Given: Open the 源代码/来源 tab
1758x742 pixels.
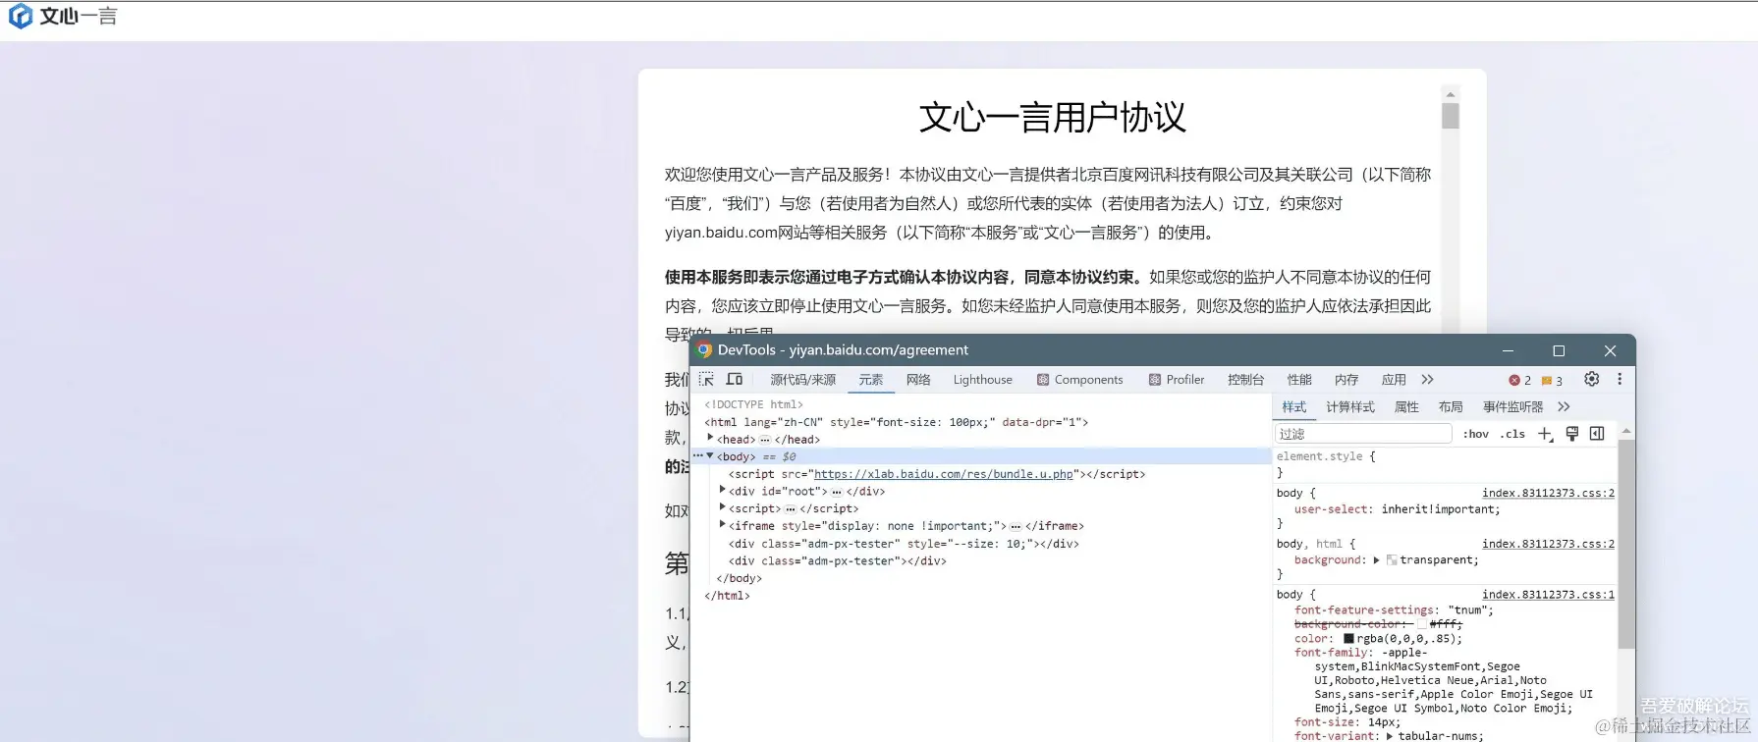Looking at the screenshot, I should pos(803,380).
